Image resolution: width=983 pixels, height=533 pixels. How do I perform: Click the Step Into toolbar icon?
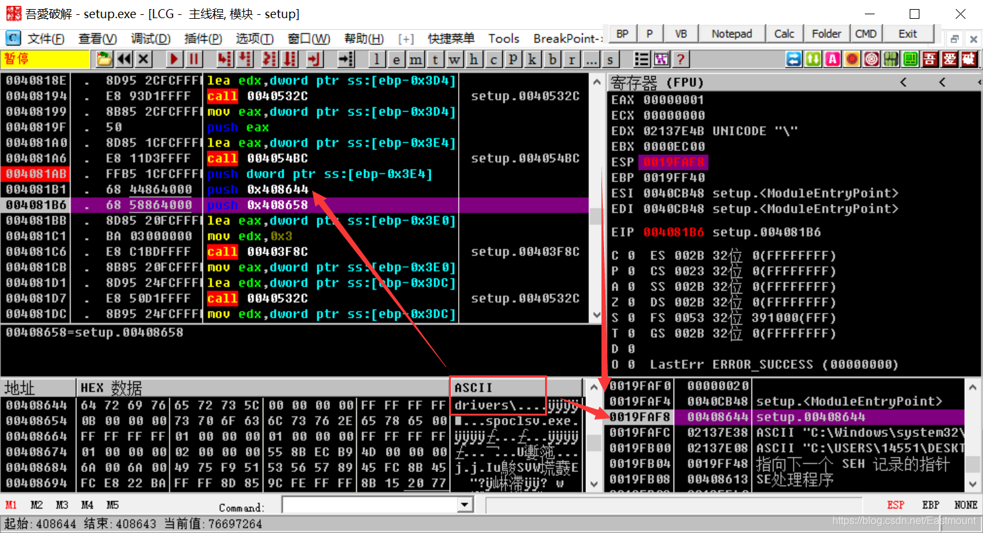(x=225, y=60)
